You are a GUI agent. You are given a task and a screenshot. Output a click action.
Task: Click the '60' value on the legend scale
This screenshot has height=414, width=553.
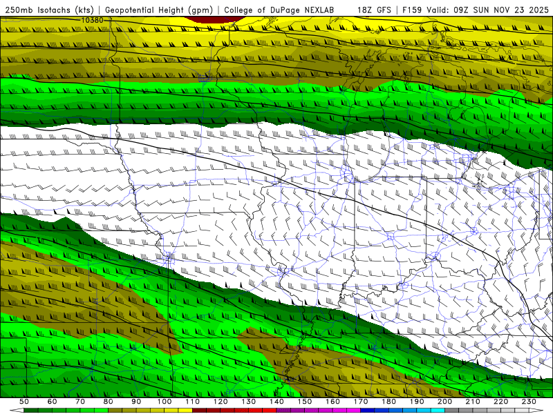[x=52, y=402]
